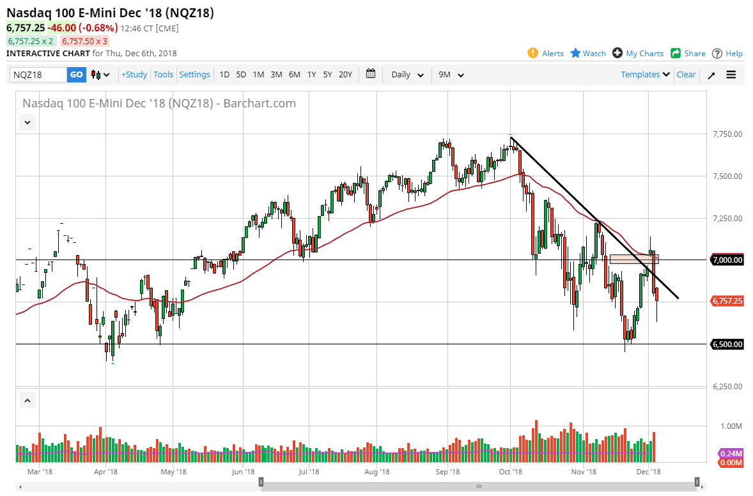Viewport: 753px width, 496px height.
Task: Click the horizontal chart scrollbar
Action: coord(479,486)
